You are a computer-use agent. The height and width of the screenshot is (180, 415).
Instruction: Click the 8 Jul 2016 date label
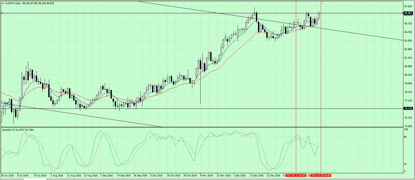click(23, 176)
